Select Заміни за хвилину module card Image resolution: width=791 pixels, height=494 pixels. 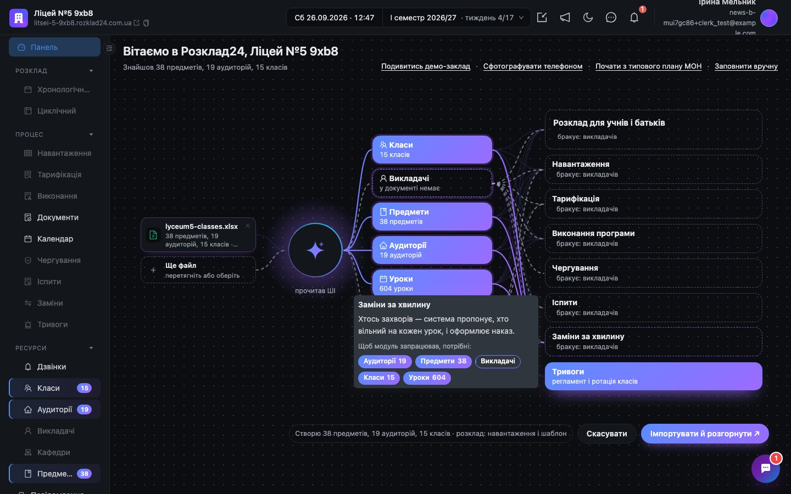653,341
